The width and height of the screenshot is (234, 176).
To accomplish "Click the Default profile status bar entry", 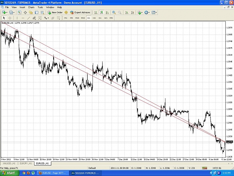I will point(92,168).
